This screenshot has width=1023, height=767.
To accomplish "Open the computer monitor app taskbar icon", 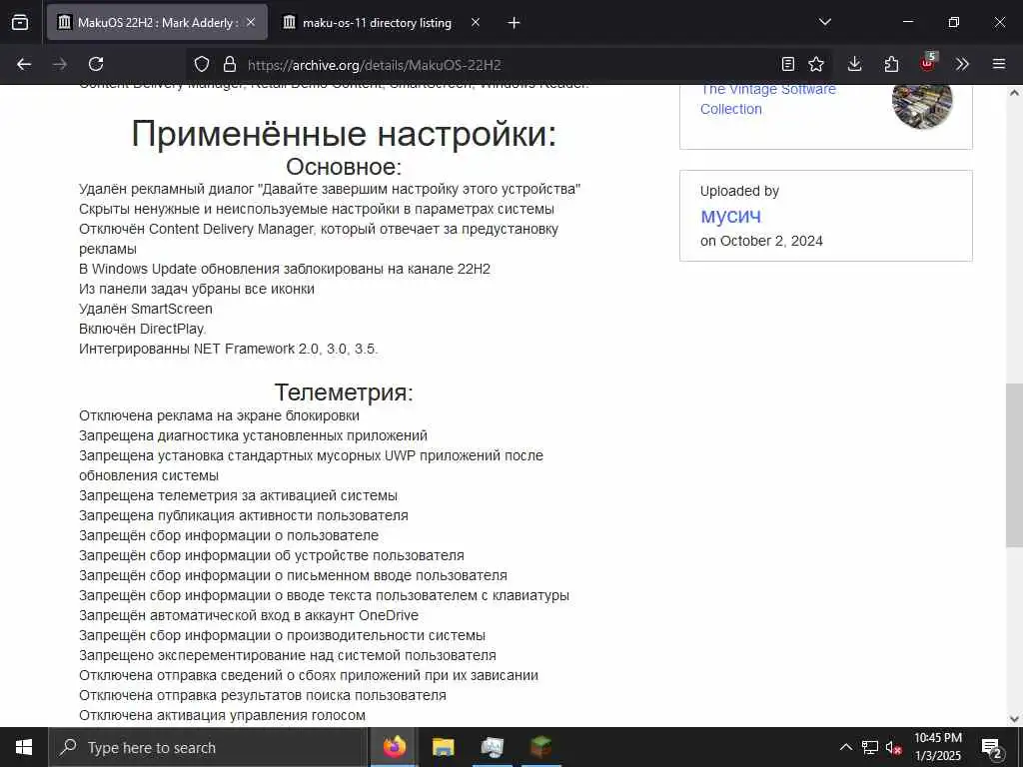I will [492, 747].
